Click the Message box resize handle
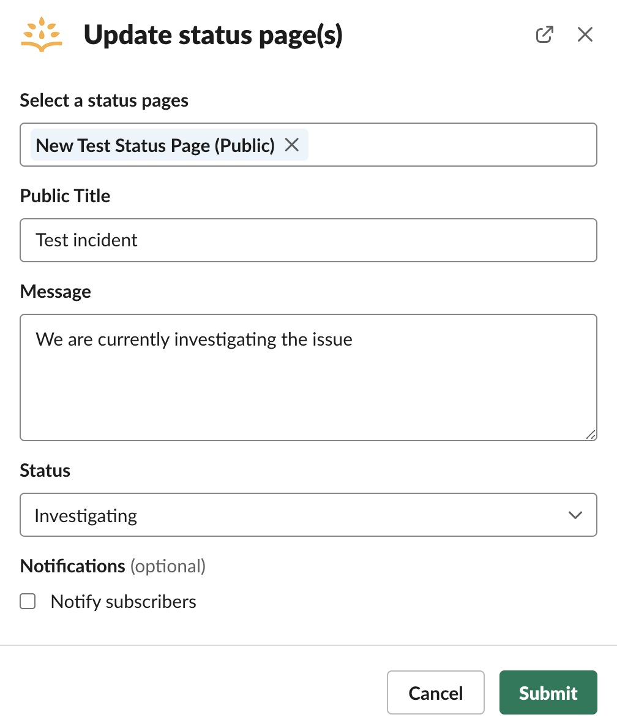The width and height of the screenshot is (617, 728). pos(591,434)
